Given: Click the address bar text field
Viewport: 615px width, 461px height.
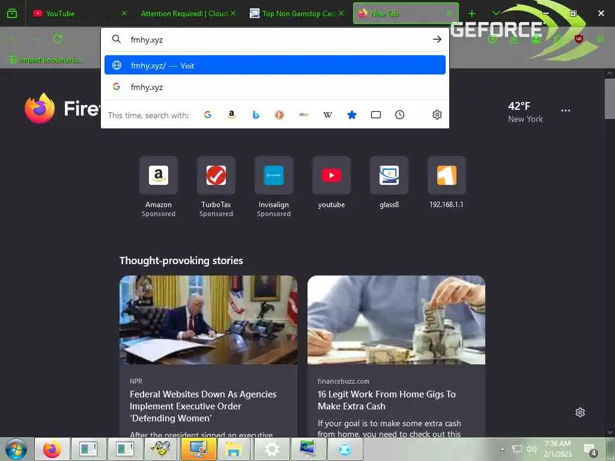Looking at the screenshot, I should click(x=274, y=39).
